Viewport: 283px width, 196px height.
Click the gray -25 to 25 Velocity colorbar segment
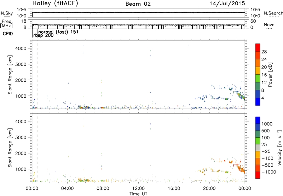coord(258,148)
